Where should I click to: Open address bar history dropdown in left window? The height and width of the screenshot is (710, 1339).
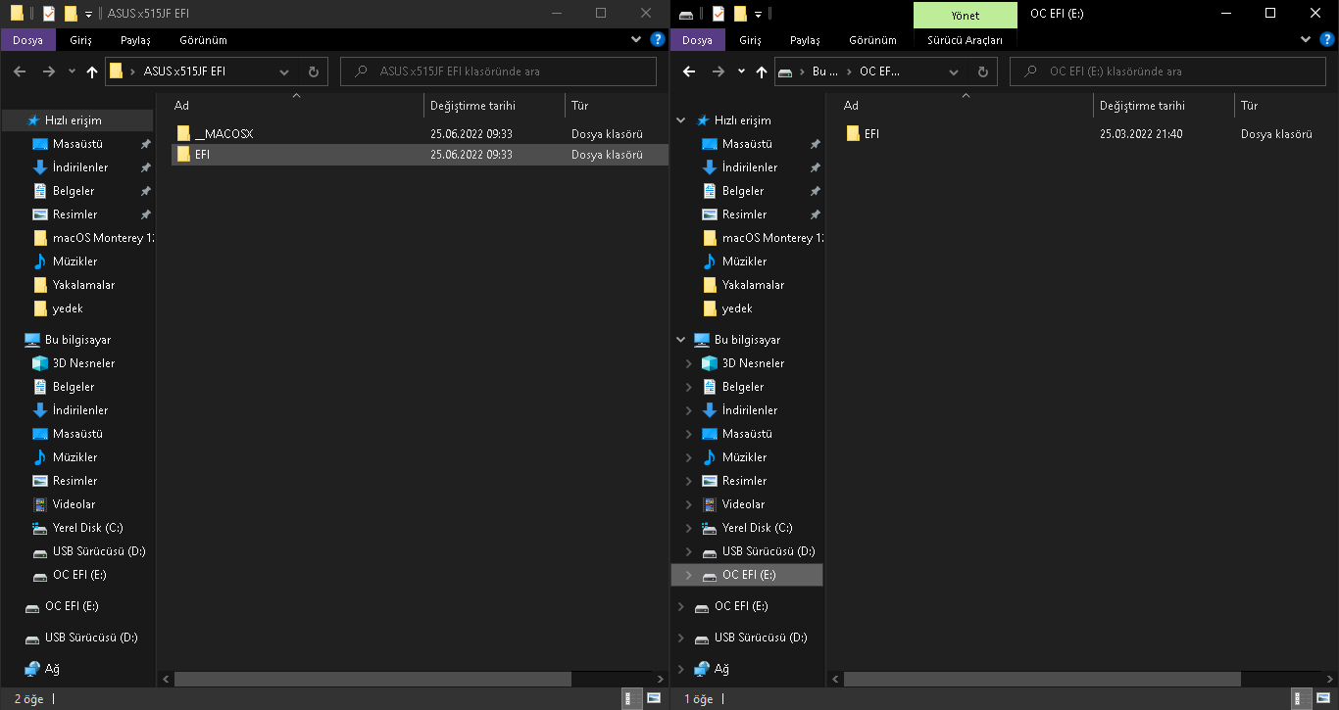[x=284, y=71]
